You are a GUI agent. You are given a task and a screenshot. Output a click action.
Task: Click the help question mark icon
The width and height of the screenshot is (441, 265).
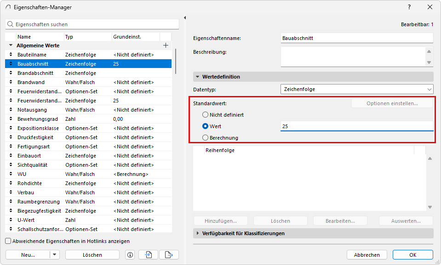tap(409, 7)
